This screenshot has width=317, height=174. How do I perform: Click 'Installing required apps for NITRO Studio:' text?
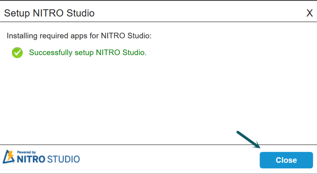tap(79, 36)
